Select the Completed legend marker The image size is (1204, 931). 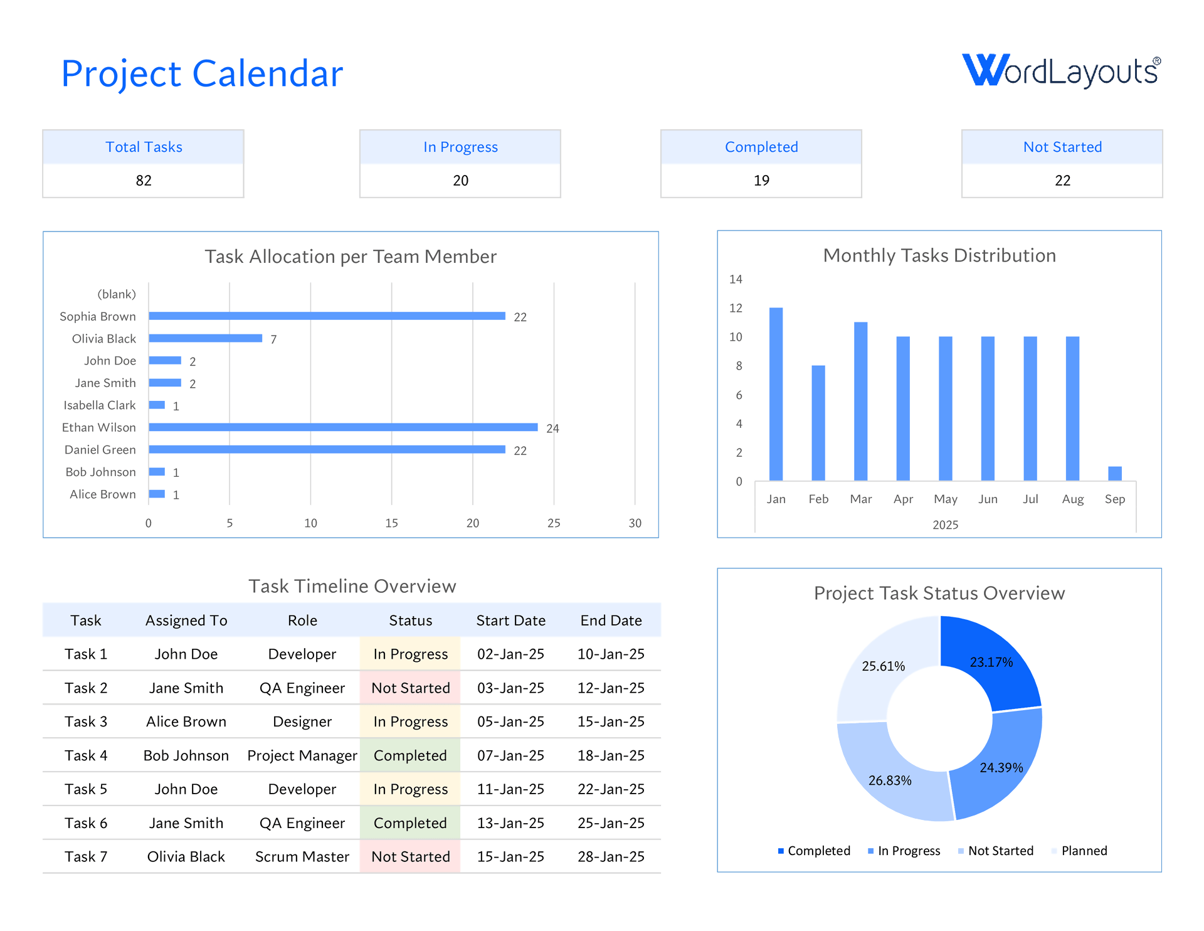coord(781,851)
